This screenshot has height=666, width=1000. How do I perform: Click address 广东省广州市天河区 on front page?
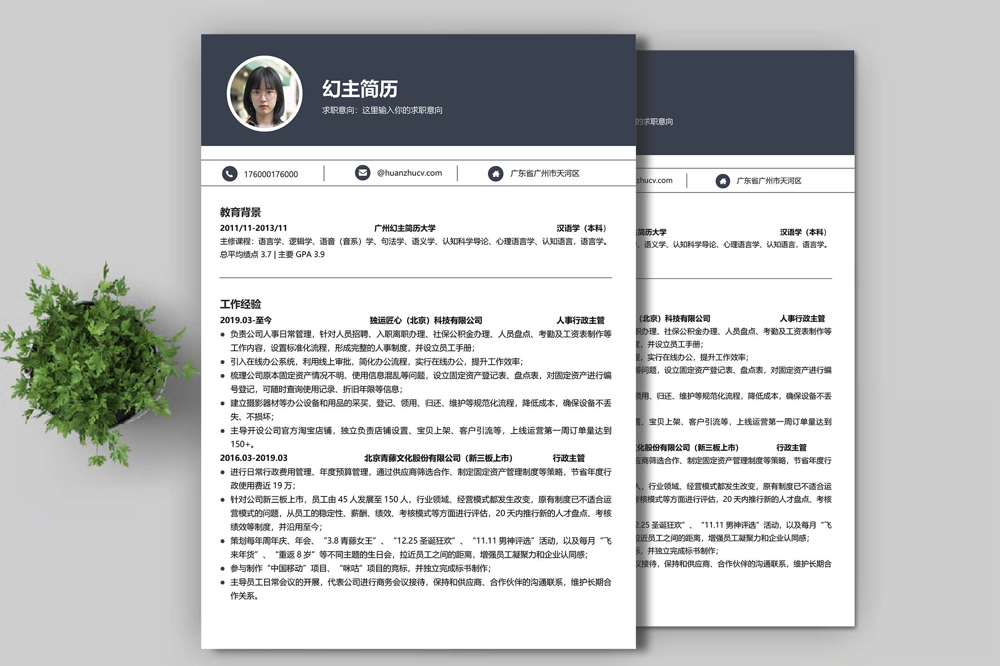(x=545, y=174)
